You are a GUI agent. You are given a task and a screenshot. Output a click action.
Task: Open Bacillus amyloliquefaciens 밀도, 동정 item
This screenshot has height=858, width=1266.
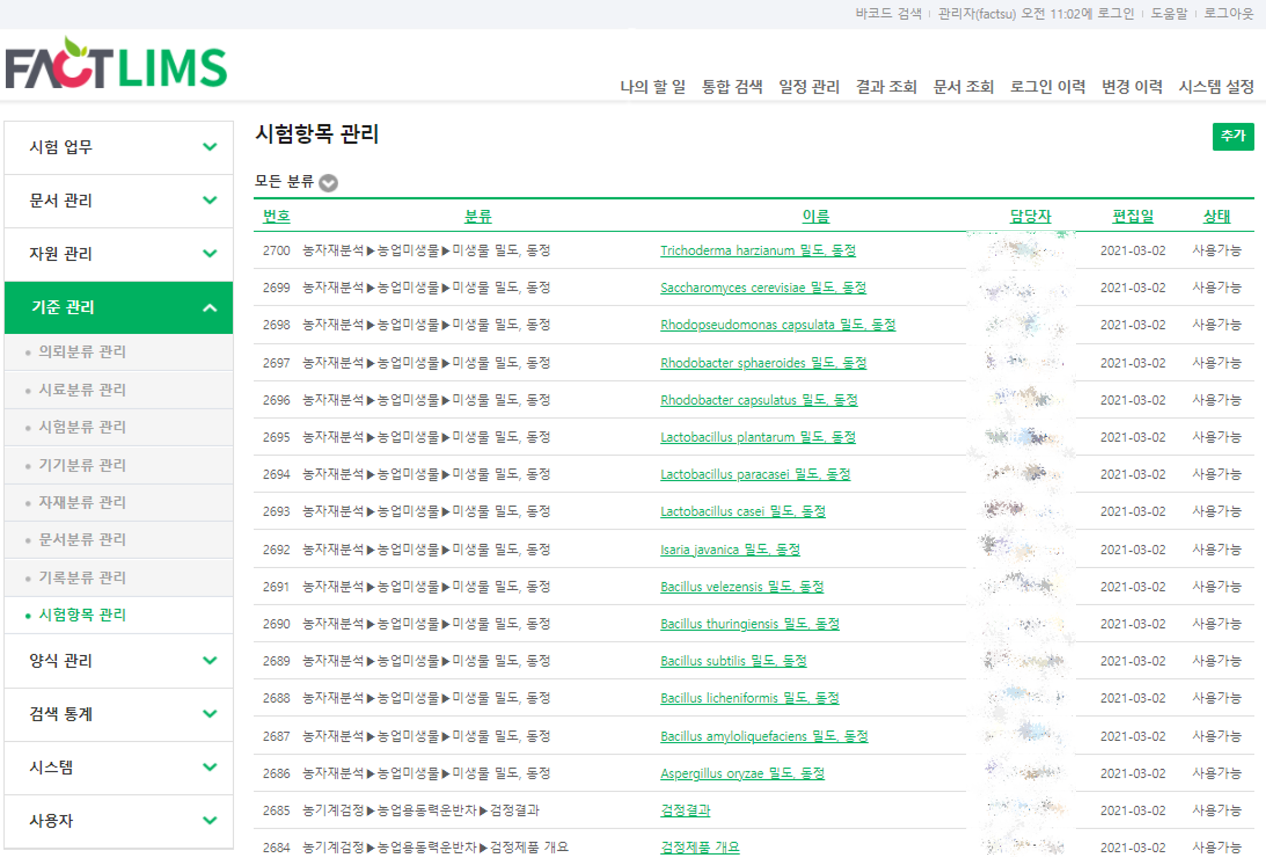tap(764, 736)
